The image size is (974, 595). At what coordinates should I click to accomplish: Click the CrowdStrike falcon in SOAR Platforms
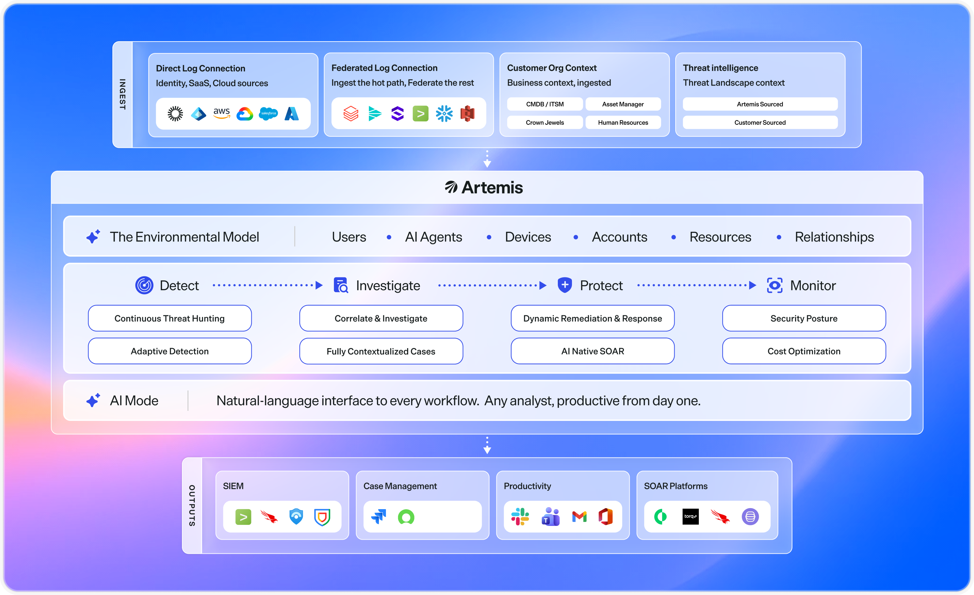(x=720, y=517)
